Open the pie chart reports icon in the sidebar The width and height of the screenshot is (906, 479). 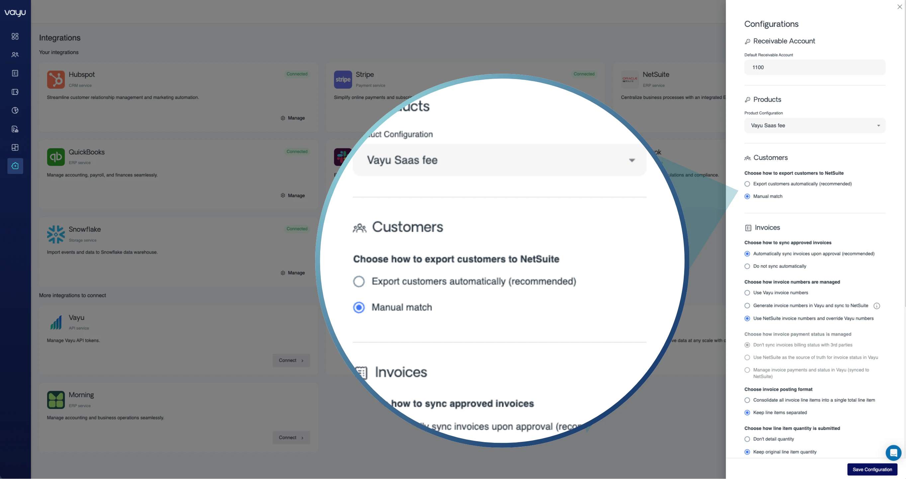tap(15, 110)
